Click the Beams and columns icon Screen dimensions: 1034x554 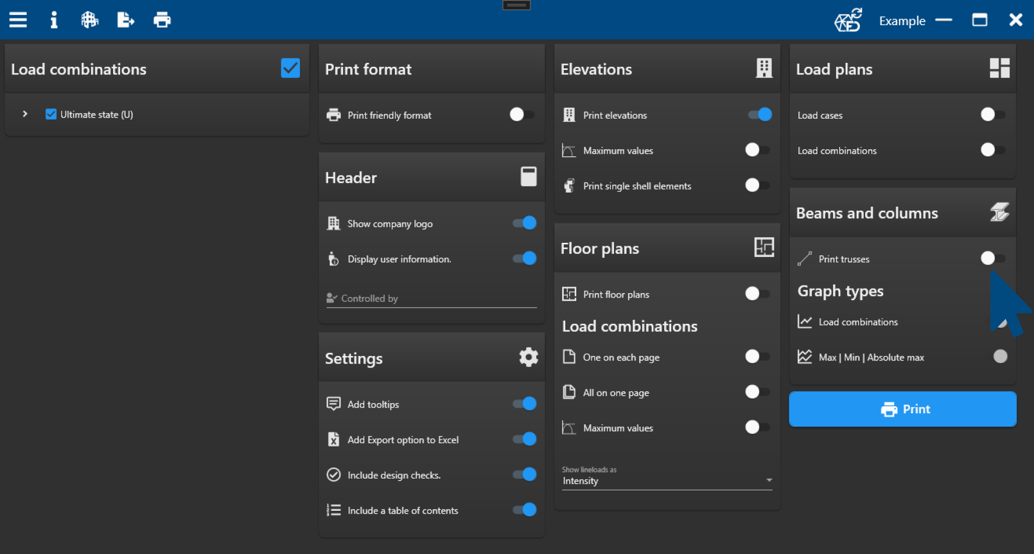pyautogui.click(x=999, y=212)
